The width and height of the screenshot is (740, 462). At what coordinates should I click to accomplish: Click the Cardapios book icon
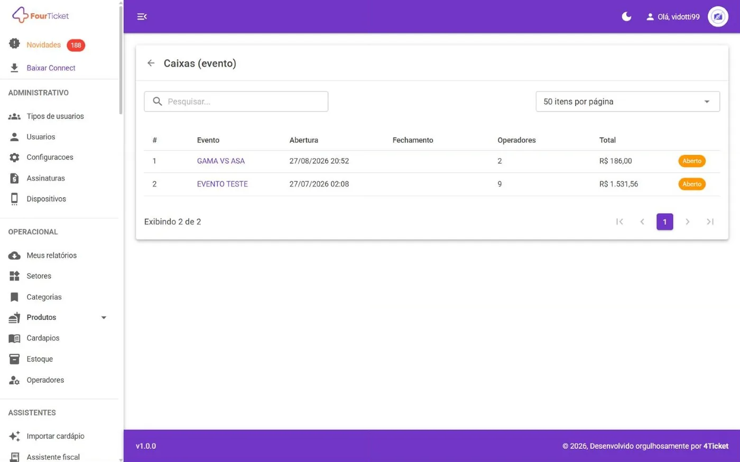tap(14, 338)
